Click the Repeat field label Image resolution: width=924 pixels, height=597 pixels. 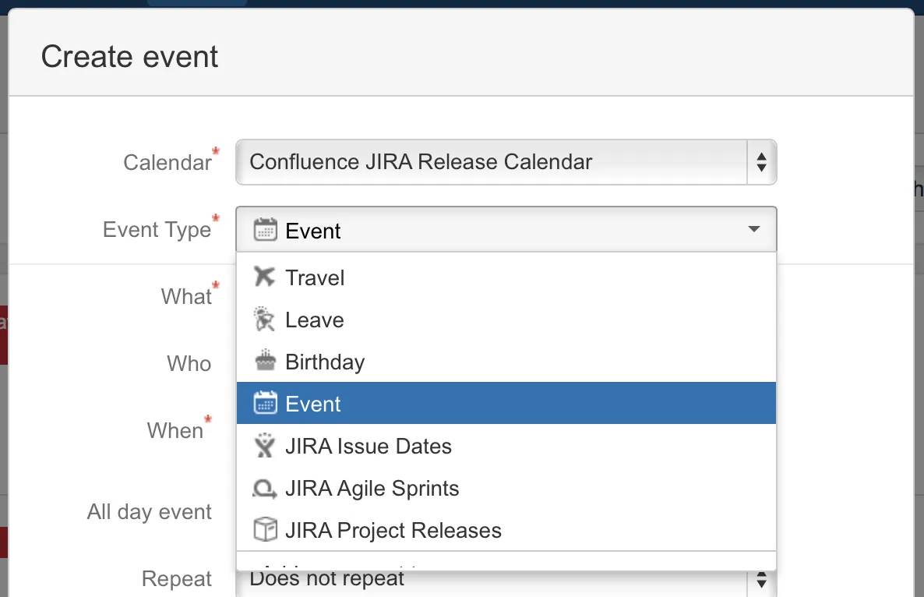click(177, 579)
